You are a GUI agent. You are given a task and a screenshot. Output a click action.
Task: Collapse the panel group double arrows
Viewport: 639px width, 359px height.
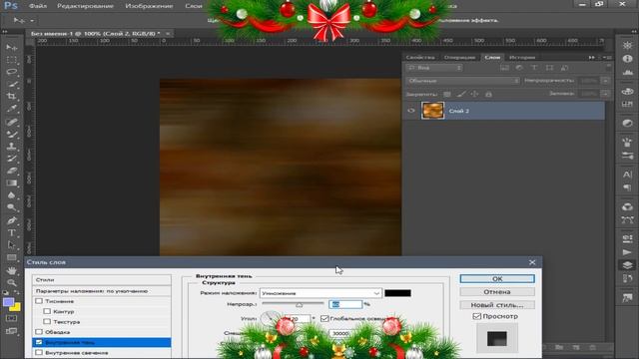592,58
